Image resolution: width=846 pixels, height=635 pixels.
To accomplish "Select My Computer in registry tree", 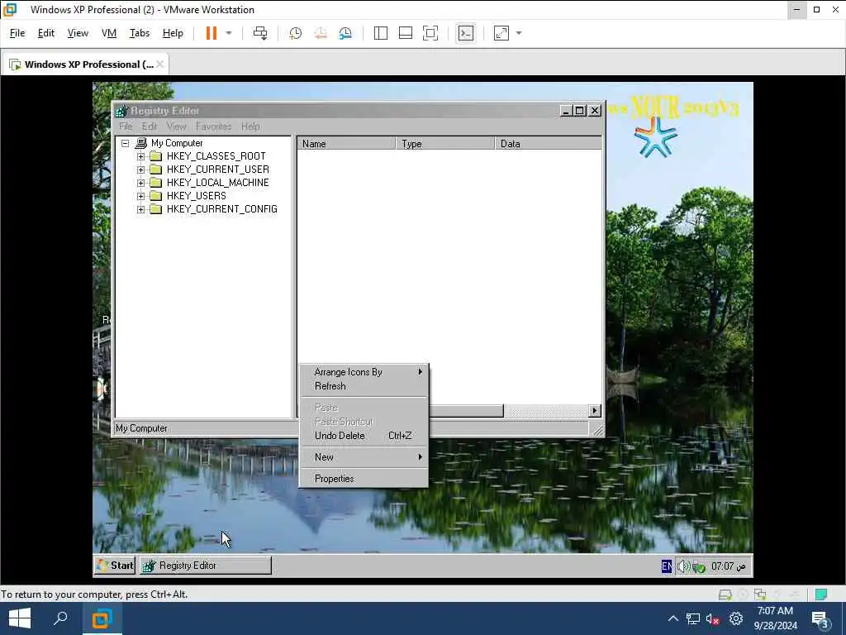I will tap(177, 143).
